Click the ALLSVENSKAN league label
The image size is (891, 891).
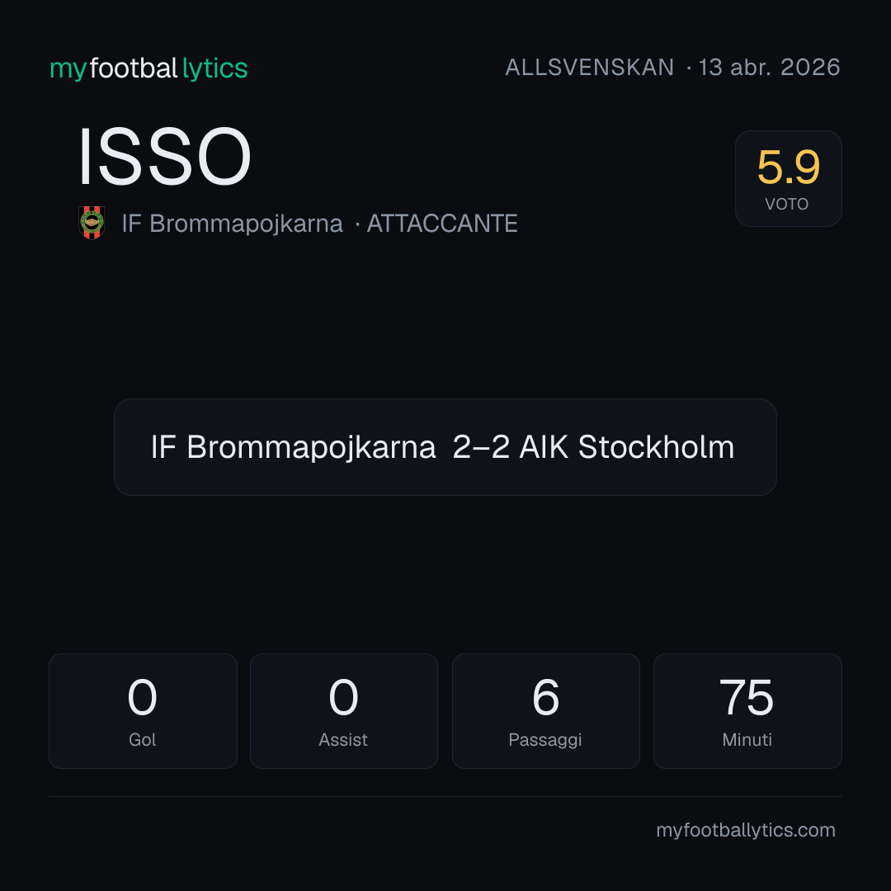click(589, 68)
